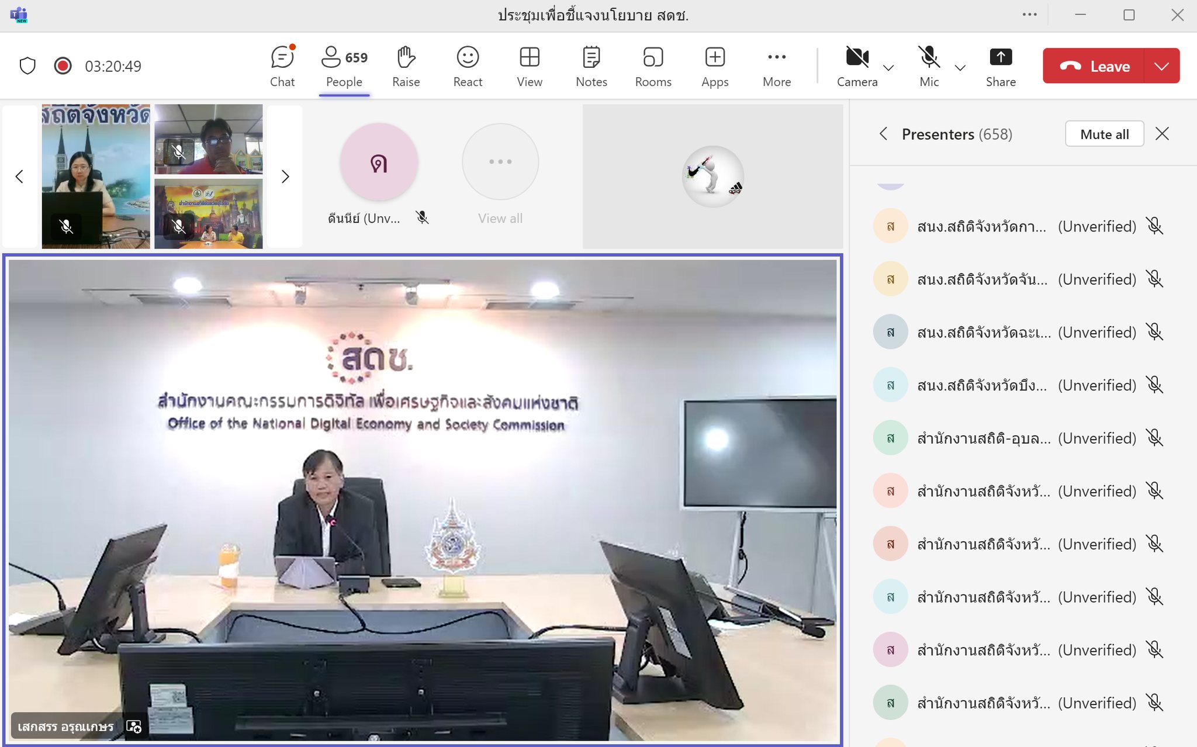This screenshot has width=1197, height=747.
Task: Toggle mic for สนง.สถิติจังหวัดฉะเ... participant
Action: click(x=1154, y=332)
